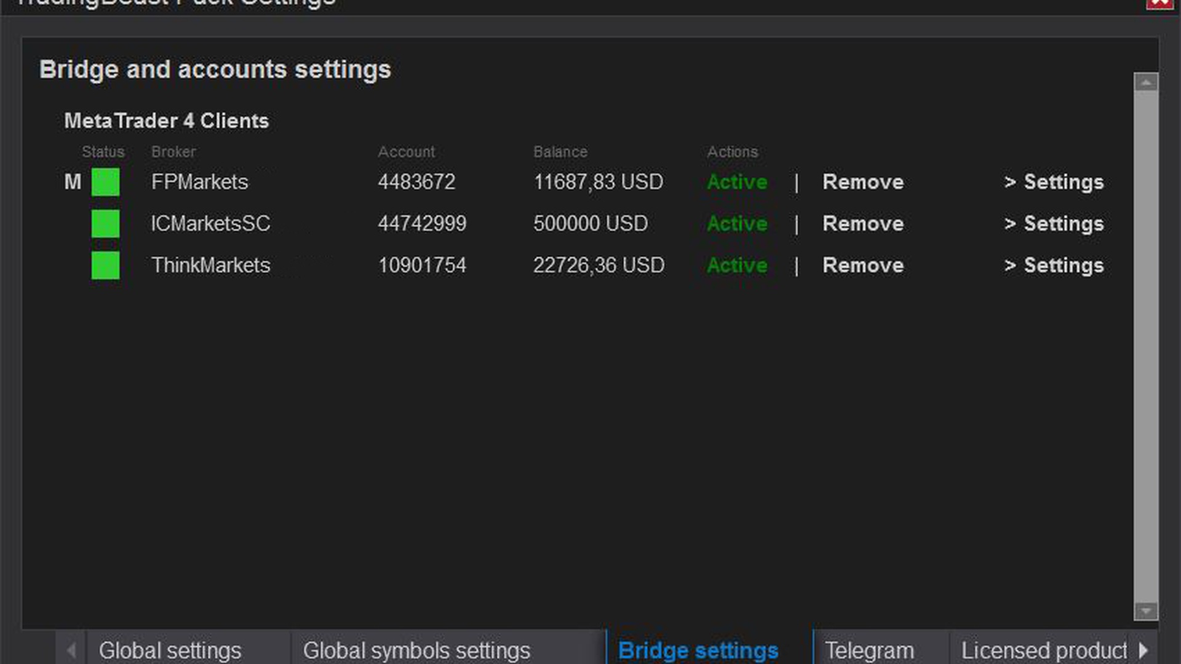Click the tab strip right scroll arrow

[x=1143, y=650]
